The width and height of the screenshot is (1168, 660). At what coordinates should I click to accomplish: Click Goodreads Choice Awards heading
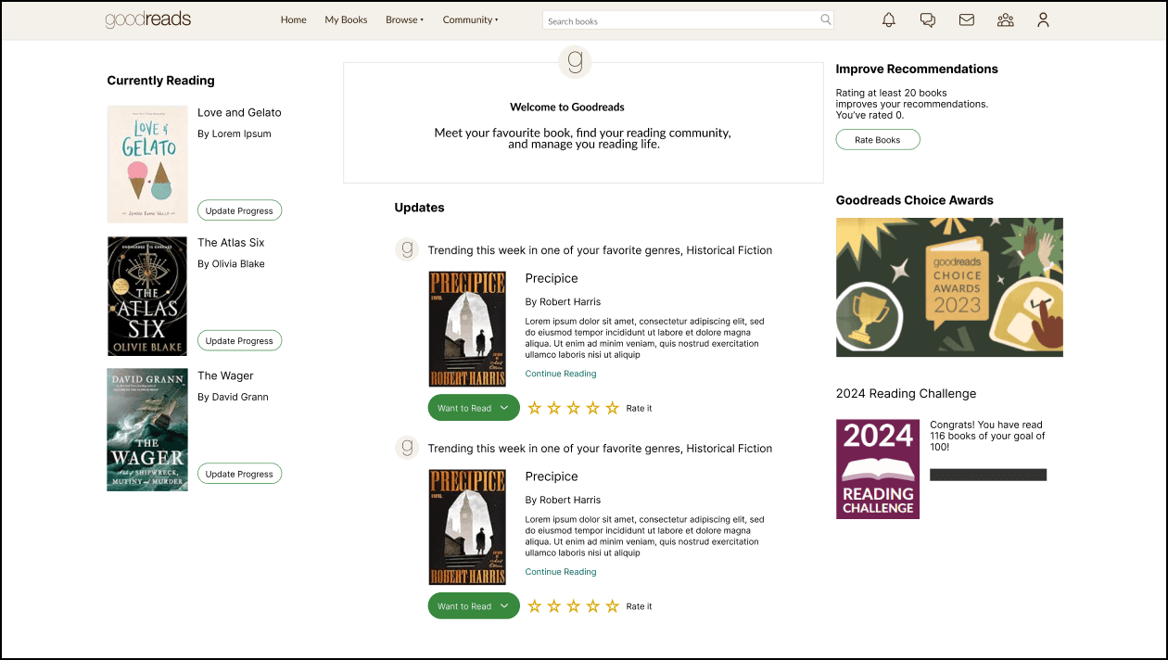coord(914,200)
